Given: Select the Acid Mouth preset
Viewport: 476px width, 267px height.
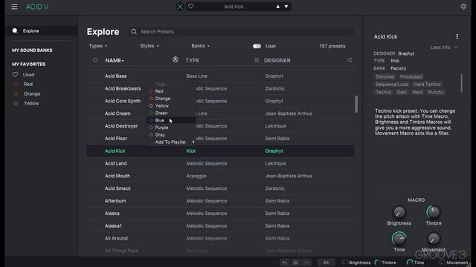Looking at the screenshot, I should [220, 176].
